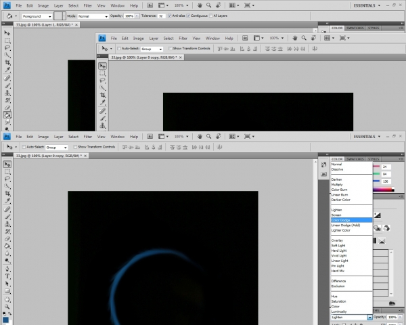Click the layer Opacity 100% field in bottom window
406x325 pixels.
[x=392, y=317]
